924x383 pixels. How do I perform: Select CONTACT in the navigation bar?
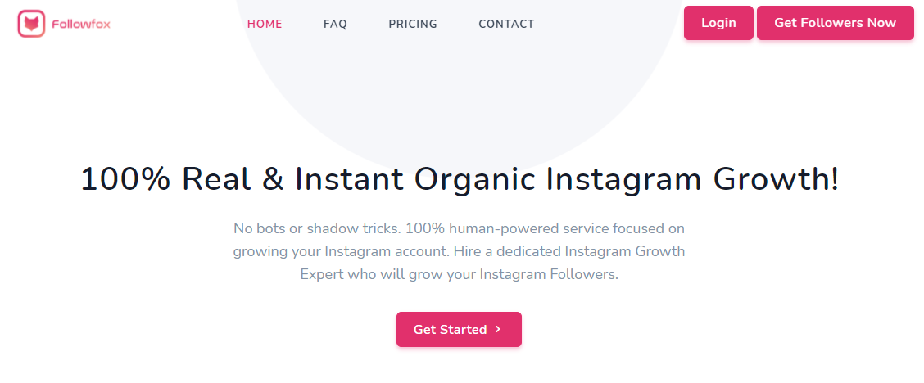coord(506,24)
